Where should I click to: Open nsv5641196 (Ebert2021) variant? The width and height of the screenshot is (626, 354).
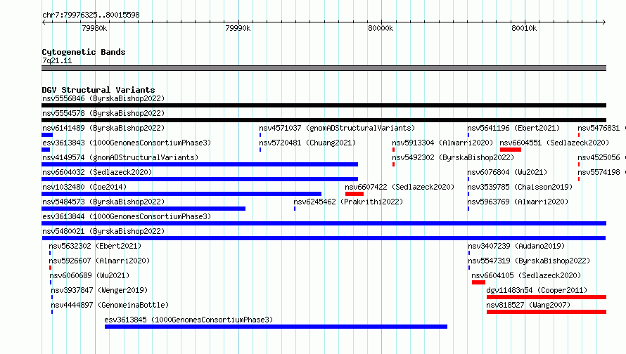[x=514, y=128]
